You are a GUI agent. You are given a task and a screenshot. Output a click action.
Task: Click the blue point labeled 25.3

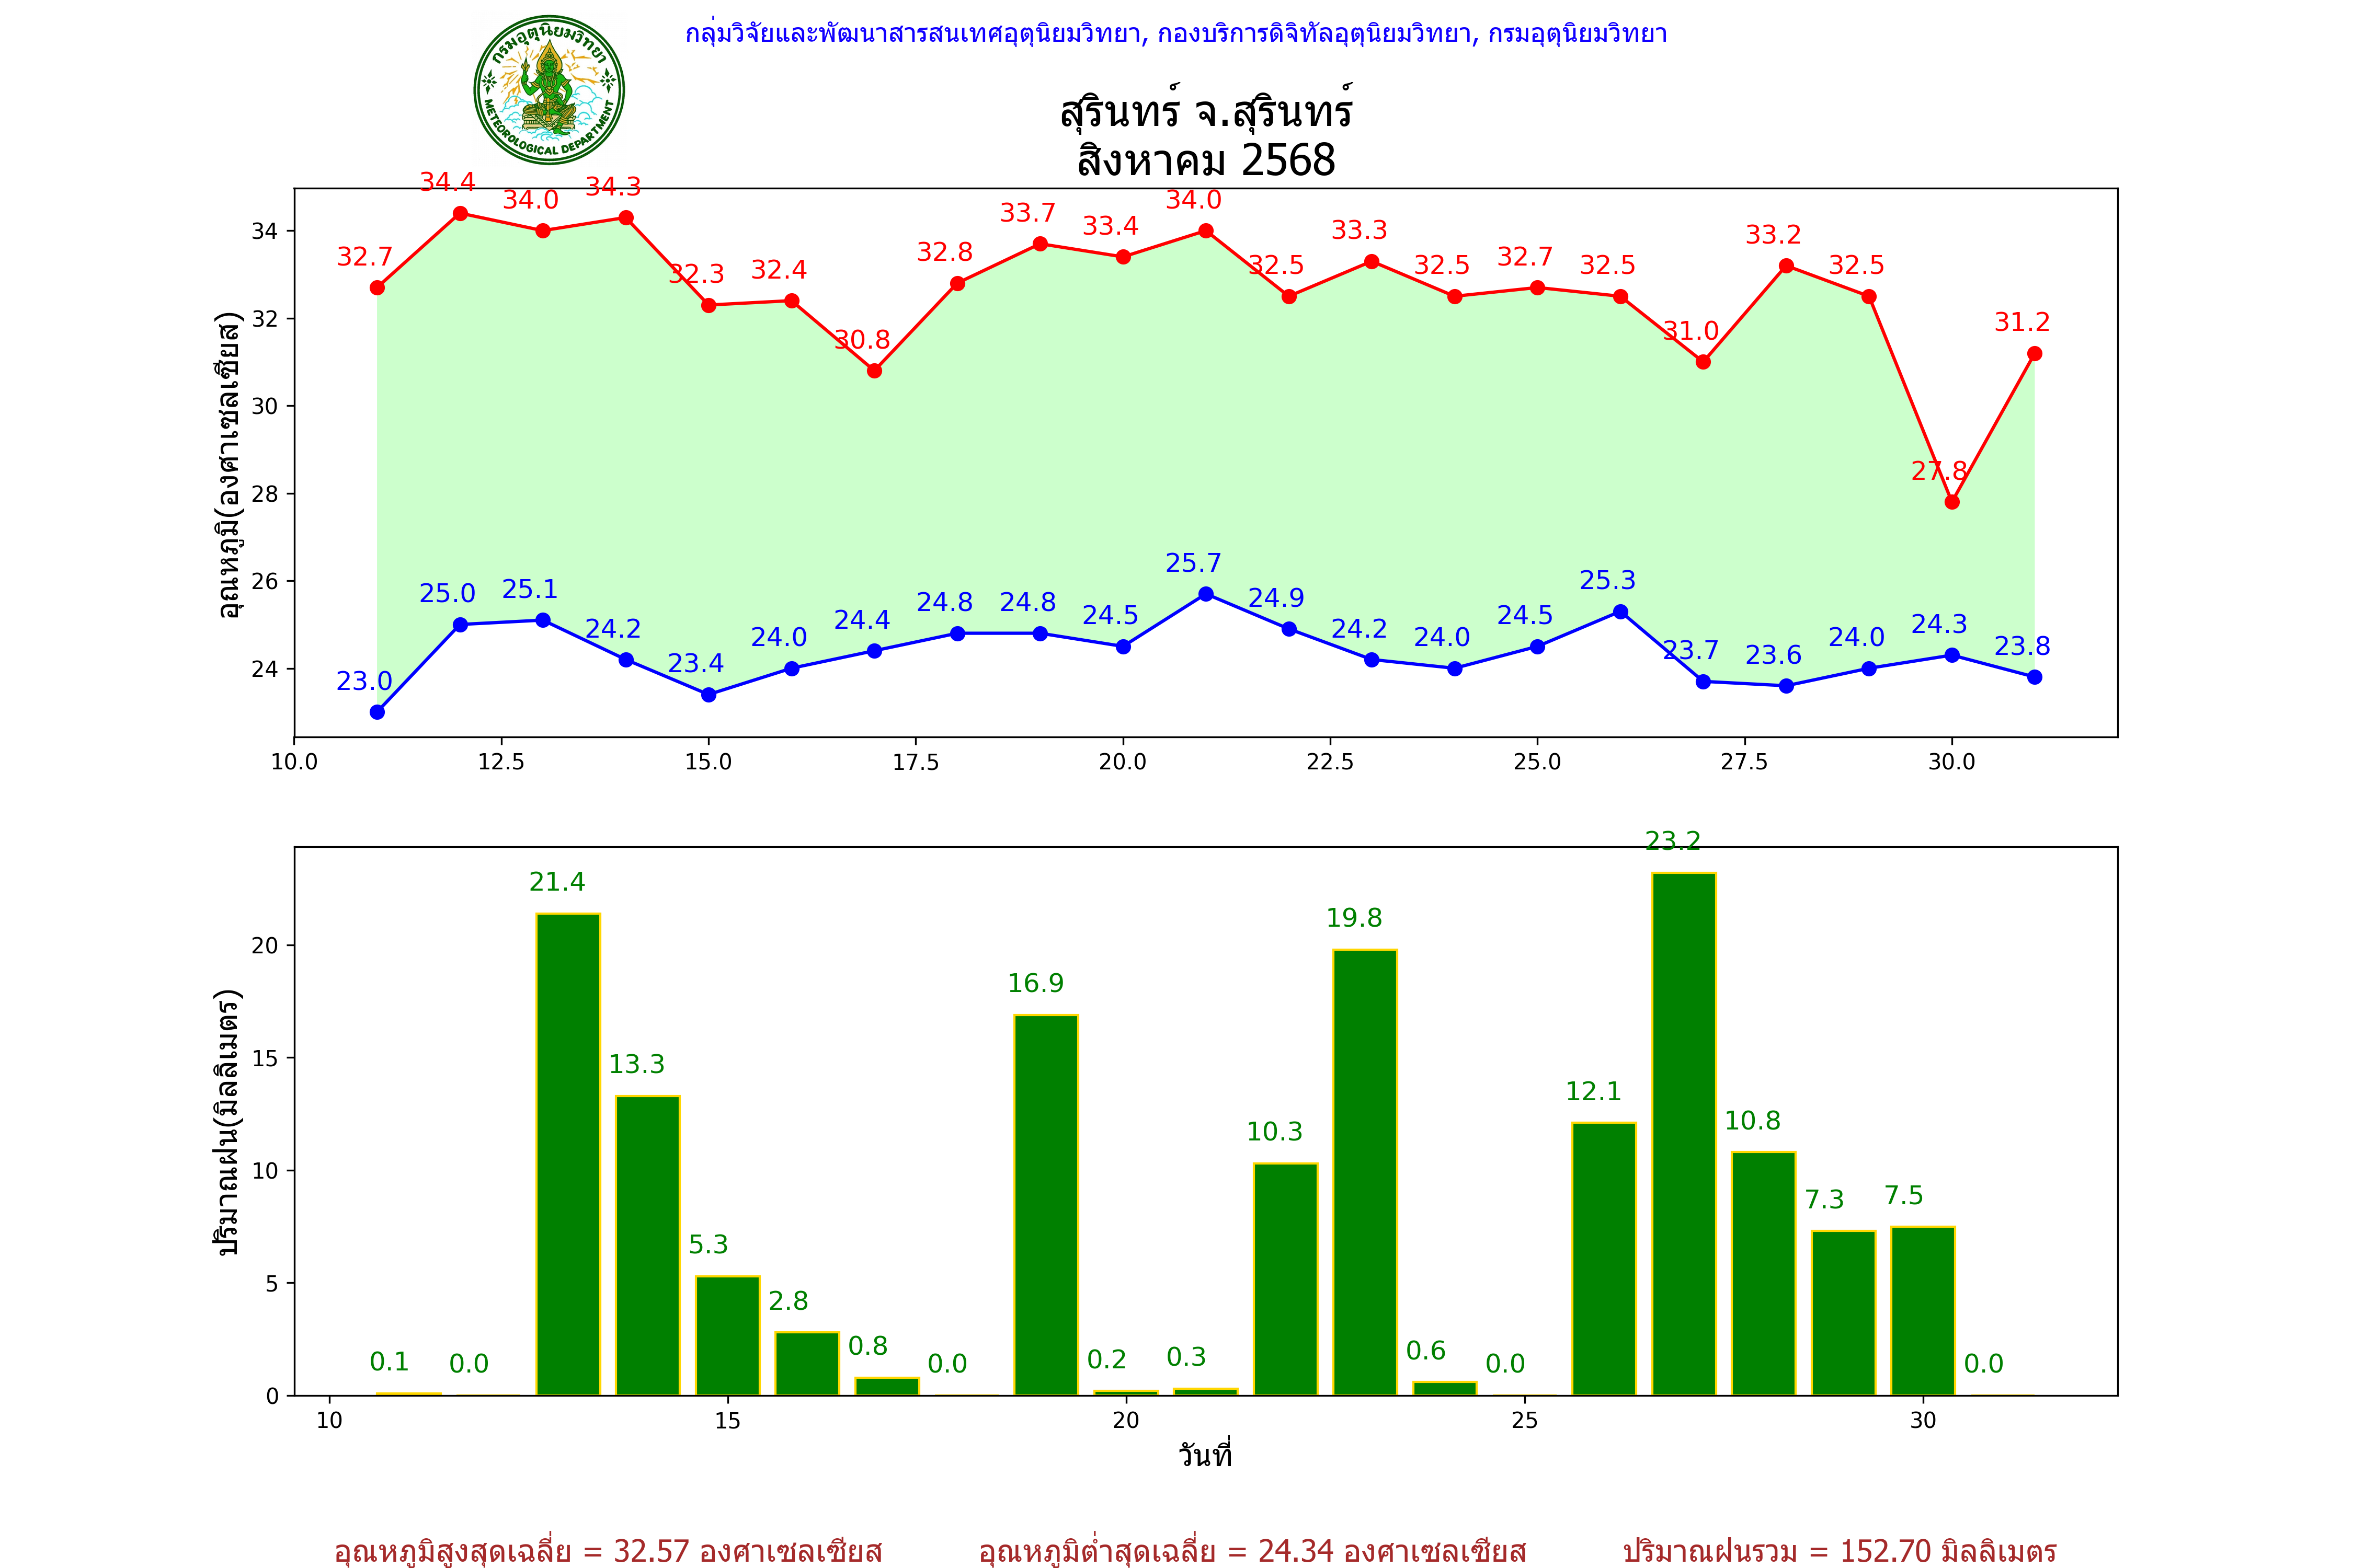coord(1620,612)
